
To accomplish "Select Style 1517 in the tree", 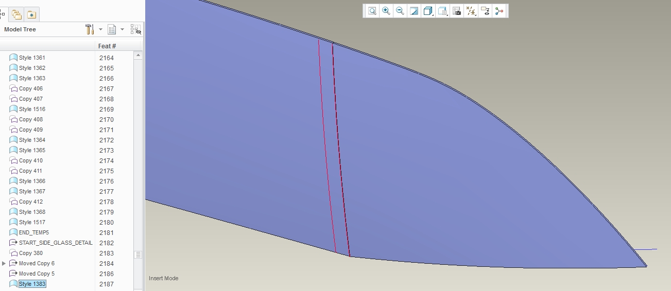I will tap(32, 222).
